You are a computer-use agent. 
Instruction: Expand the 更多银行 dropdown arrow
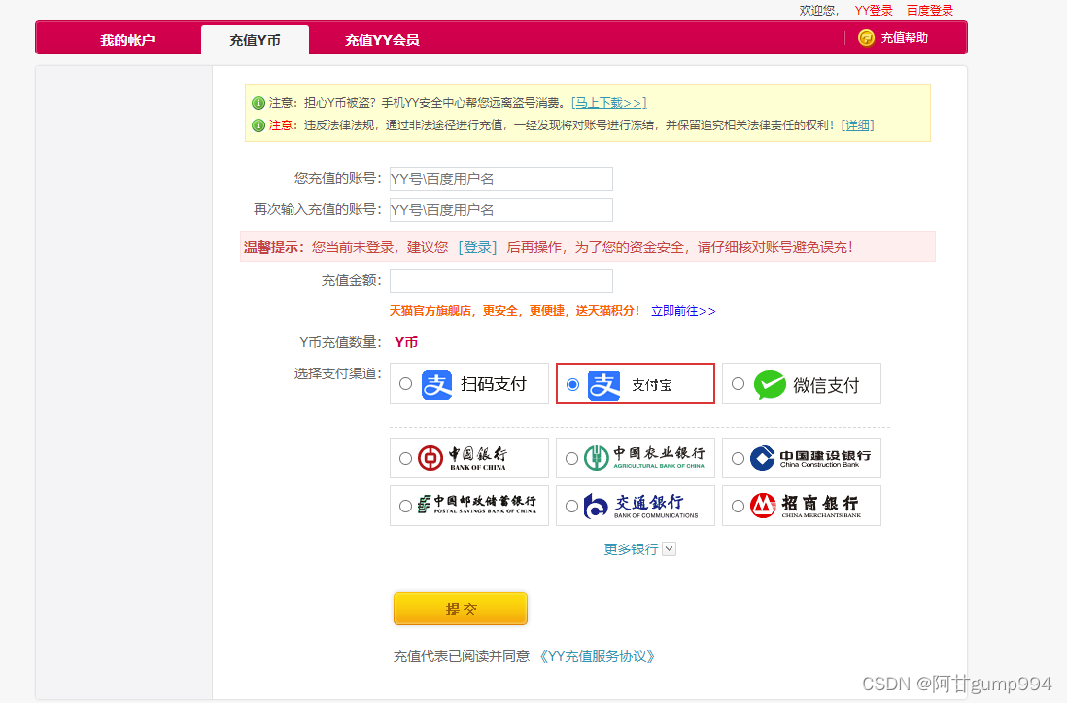click(669, 549)
